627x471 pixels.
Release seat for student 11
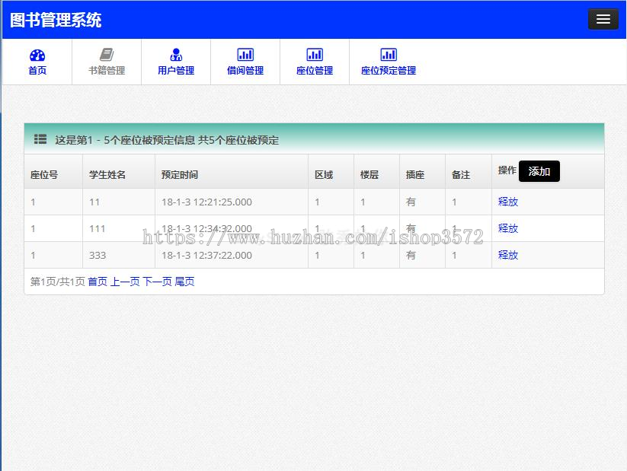tap(508, 202)
